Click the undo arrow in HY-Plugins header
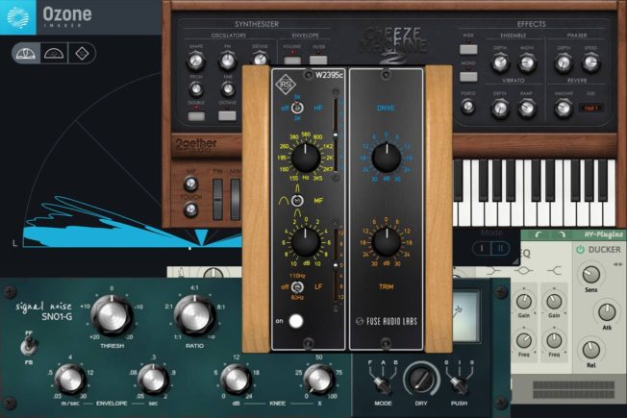Viewport: 627px width, 418px height. [539, 234]
